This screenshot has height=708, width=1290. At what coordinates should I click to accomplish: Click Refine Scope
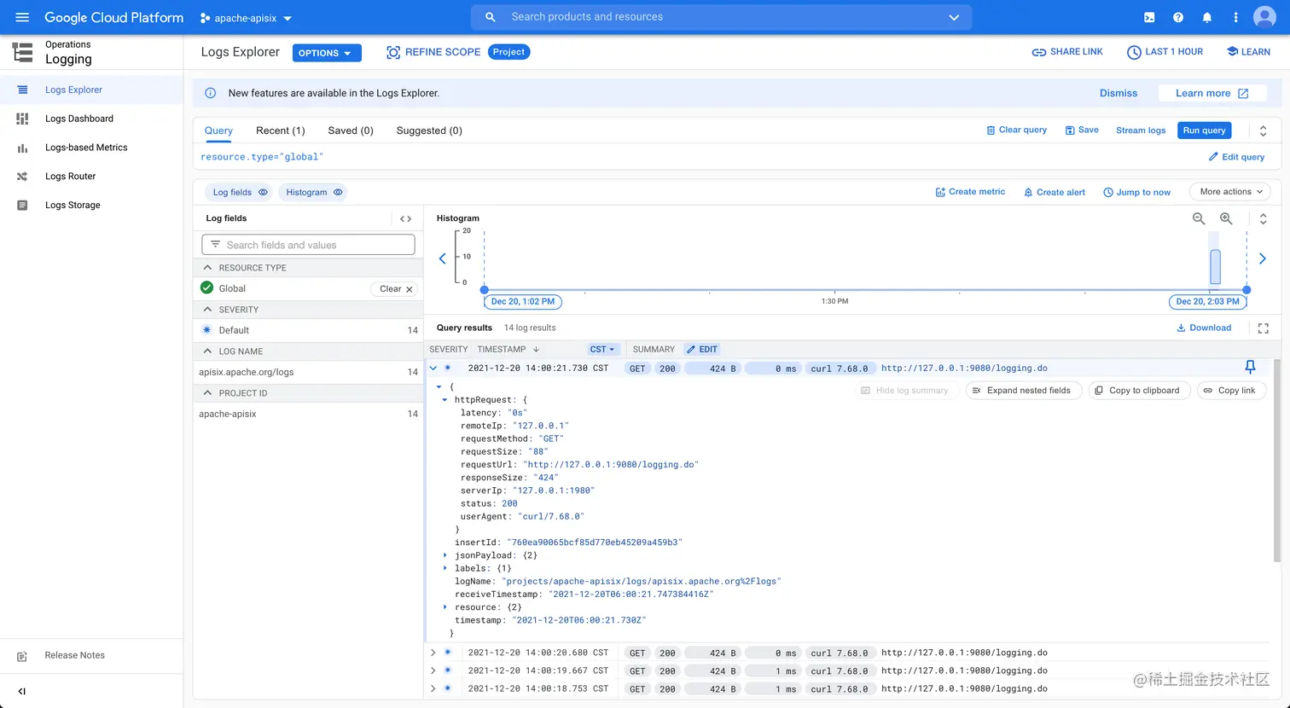click(x=433, y=52)
